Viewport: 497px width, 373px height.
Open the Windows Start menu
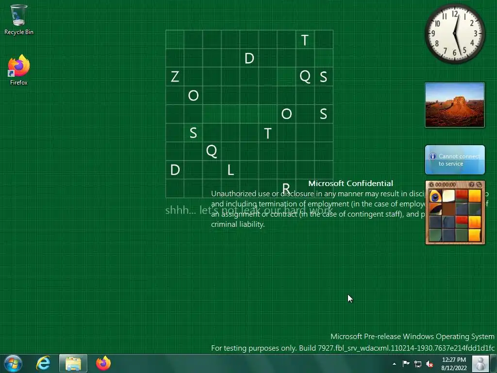[13, 363]
